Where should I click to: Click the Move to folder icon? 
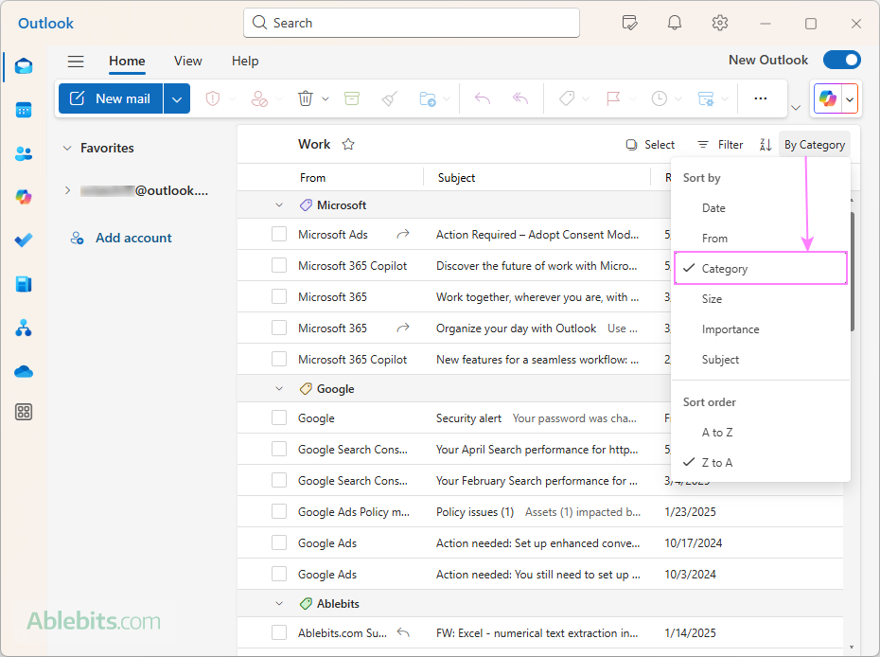[428, 98]
